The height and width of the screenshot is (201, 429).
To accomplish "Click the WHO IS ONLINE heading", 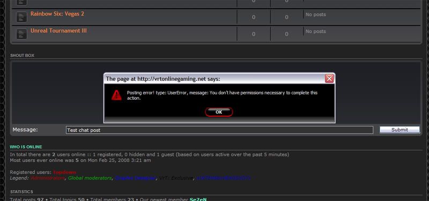I will pos(26,147).
